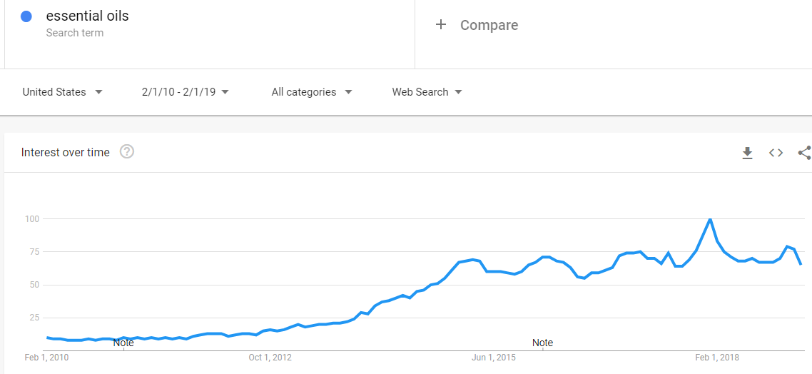
Task: Click the blue essential oils color dot
Action: click(26, 16)
